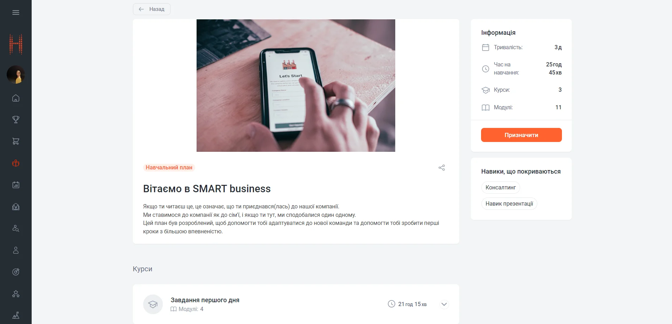Open the calendar icon in sidebar
Viewport: 672px width, 324px height.
16,185
